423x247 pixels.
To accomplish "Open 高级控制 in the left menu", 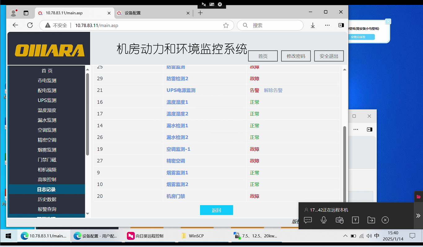I will 47,180.
